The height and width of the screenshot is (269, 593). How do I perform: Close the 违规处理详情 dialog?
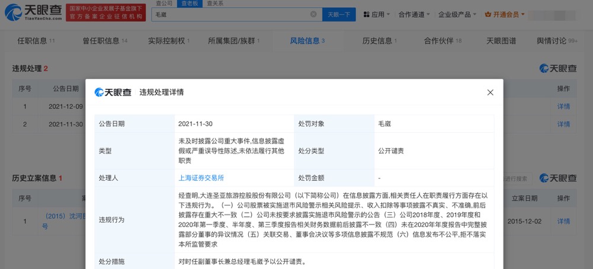coord(490,92)
